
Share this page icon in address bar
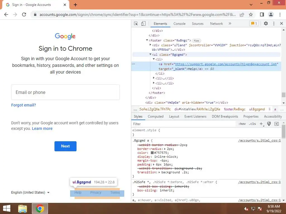pyautogui.click(x=242, y=14)
